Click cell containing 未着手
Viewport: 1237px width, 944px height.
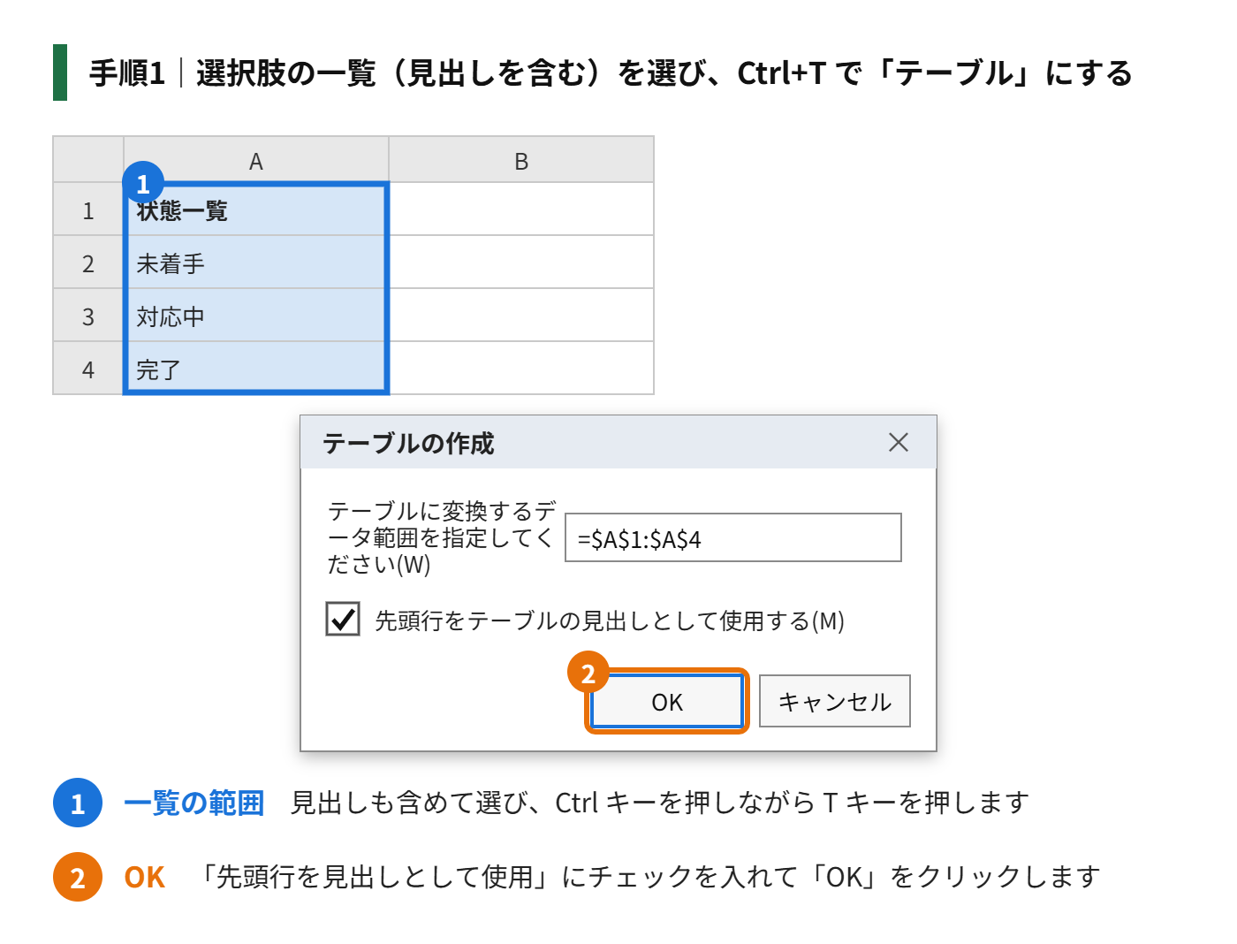[x=256, y=263]
